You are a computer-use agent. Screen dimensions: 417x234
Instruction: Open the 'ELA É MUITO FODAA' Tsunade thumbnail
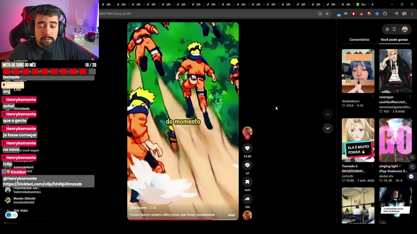point(358,140)
